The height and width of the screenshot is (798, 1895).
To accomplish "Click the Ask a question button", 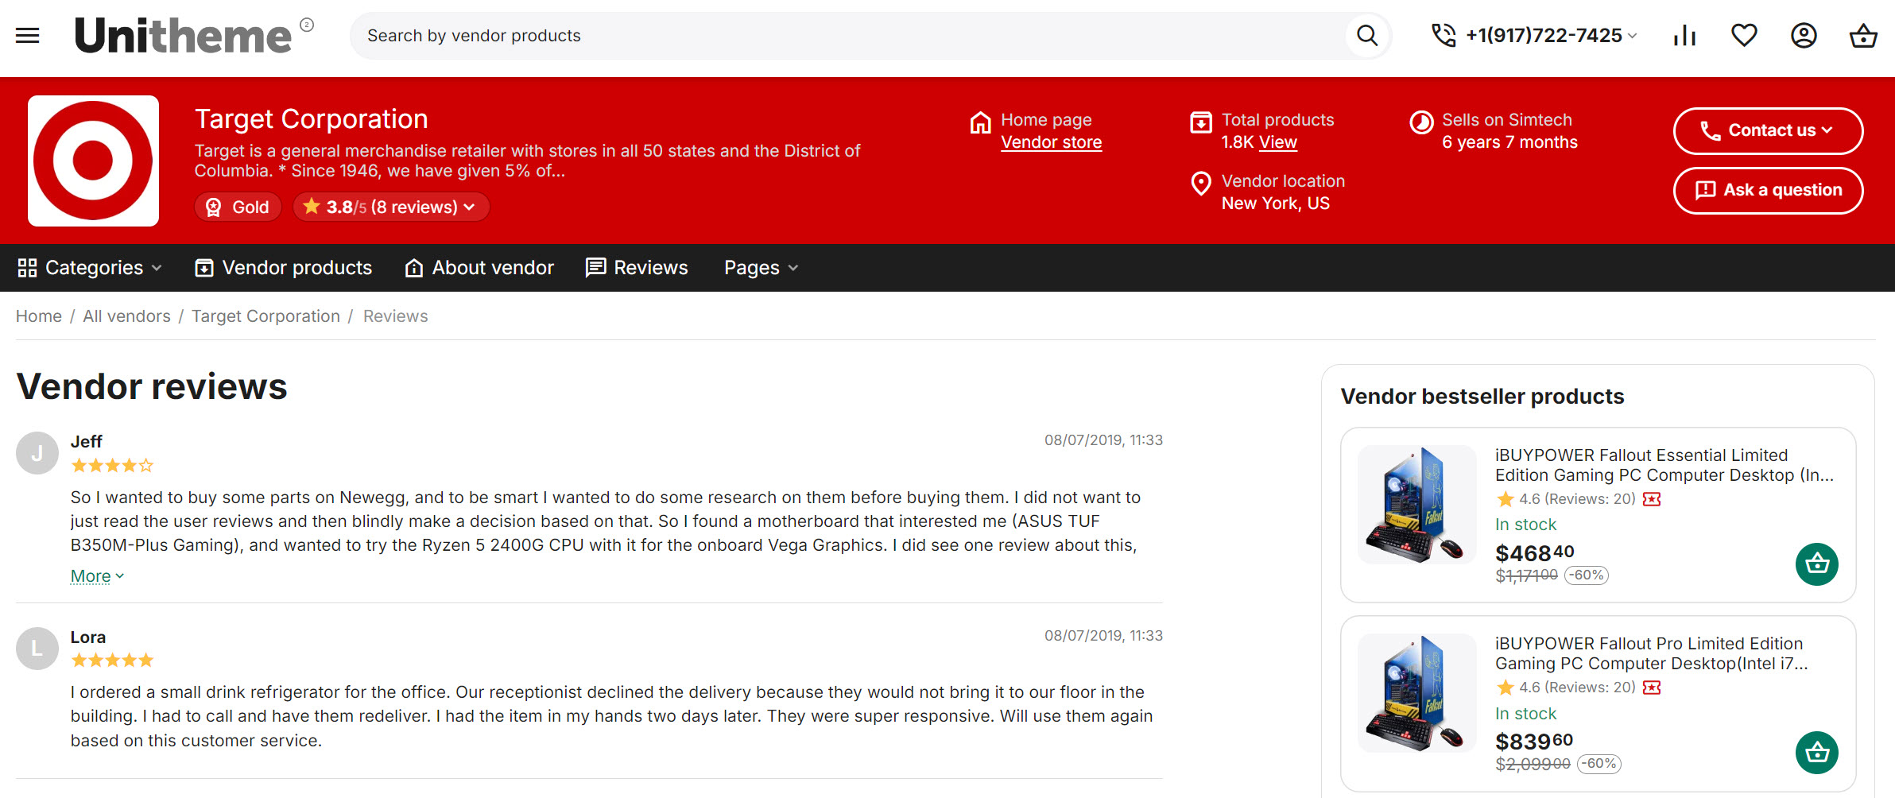I will click(x=1768, y=191).
